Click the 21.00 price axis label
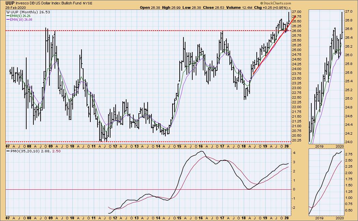Viewport: 358px width, 221px height. point(296,126)
